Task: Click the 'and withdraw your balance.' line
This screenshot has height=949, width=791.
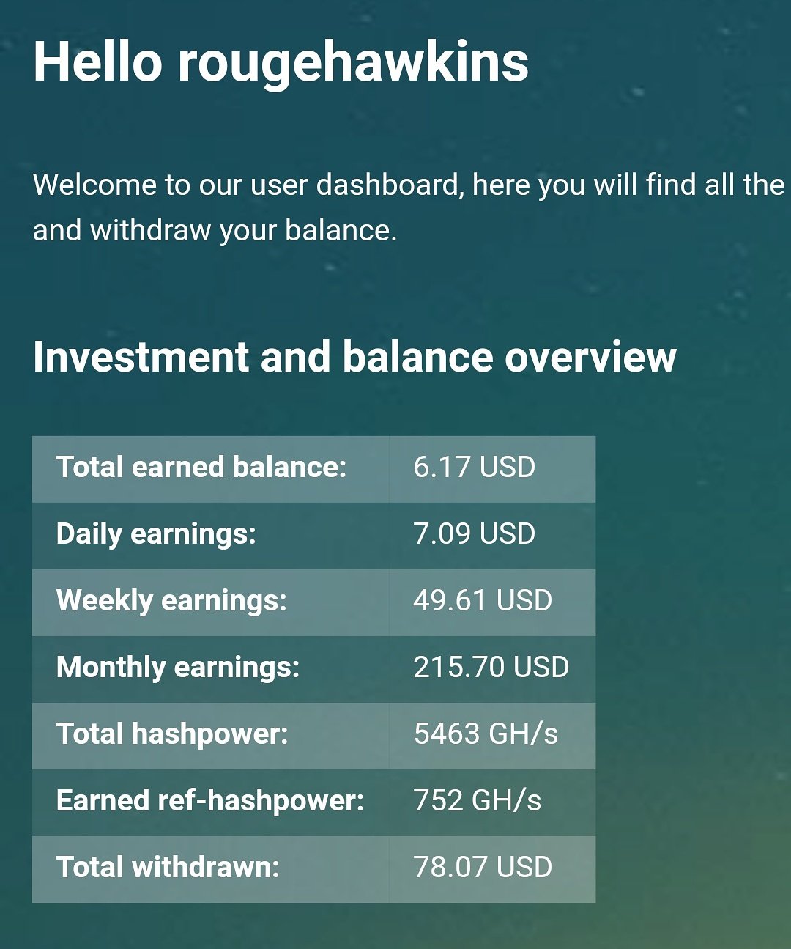Action: 215,231
